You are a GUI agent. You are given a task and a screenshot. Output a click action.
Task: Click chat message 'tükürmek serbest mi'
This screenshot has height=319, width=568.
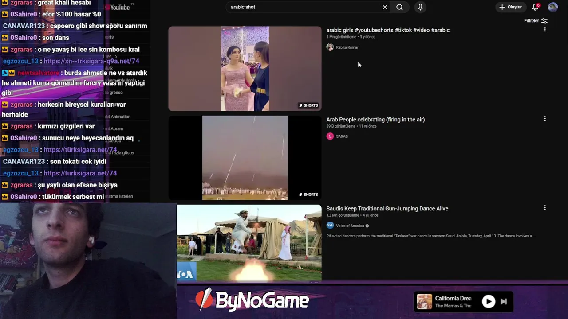(x=73, y=197)
